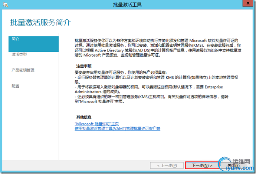Open the VAMT 管理批量许可客户端 link

click(x=117, y=128)
